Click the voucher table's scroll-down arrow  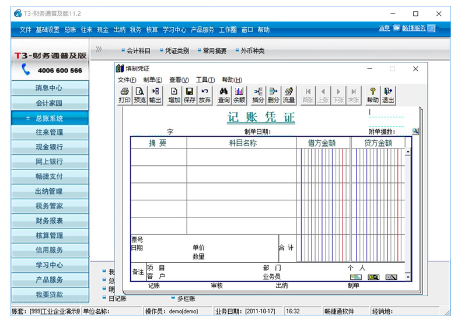(408, 277)
